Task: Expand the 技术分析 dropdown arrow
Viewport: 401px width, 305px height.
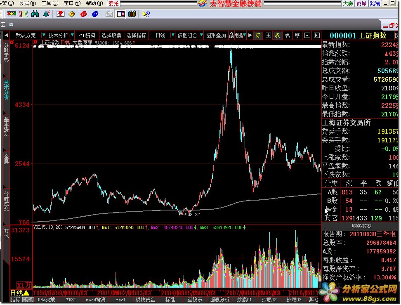Action: [72, 35]
